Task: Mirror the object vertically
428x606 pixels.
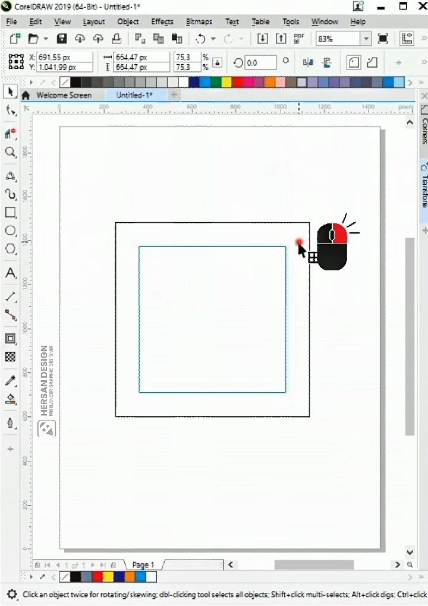Action: (x=327, y=62)
